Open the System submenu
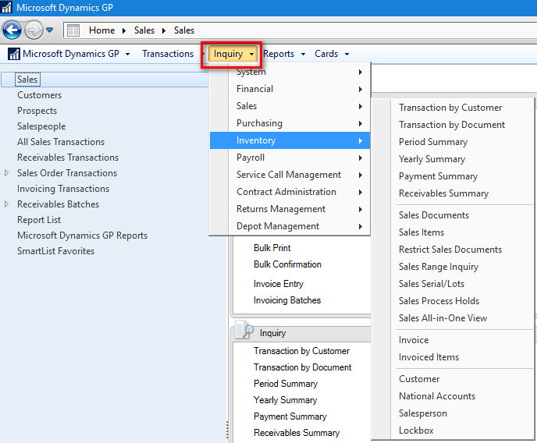This screenshot has height=443, width=537. (290, 72)
